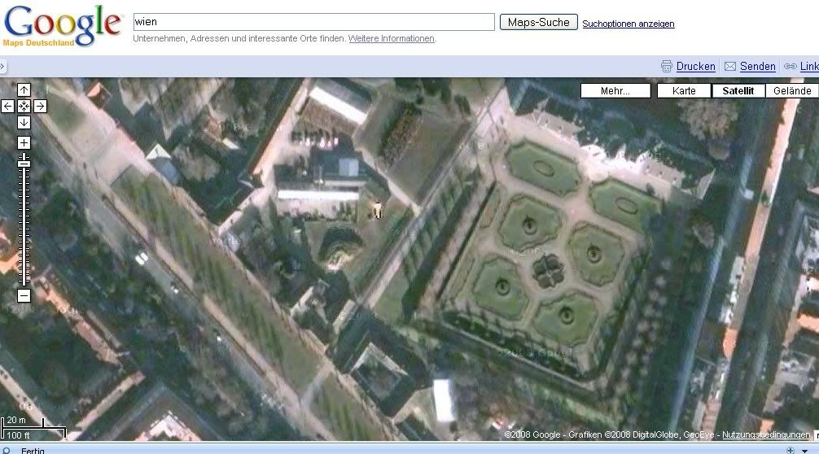Click the chain link icon
This screenshot has width=819, height=454.
tap(791, 66)
